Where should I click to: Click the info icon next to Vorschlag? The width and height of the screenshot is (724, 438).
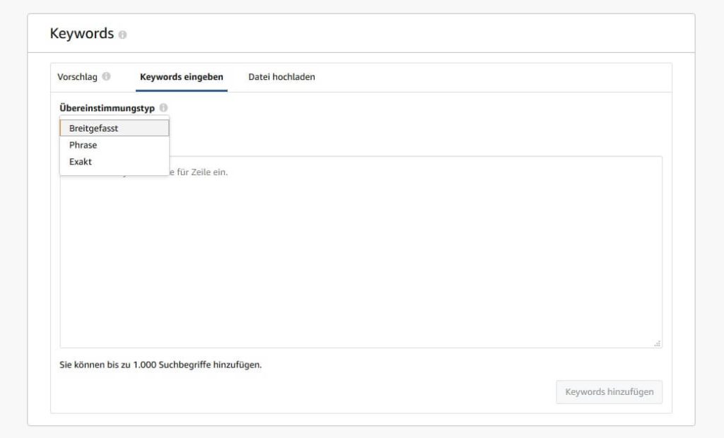(x=106, y=76)
